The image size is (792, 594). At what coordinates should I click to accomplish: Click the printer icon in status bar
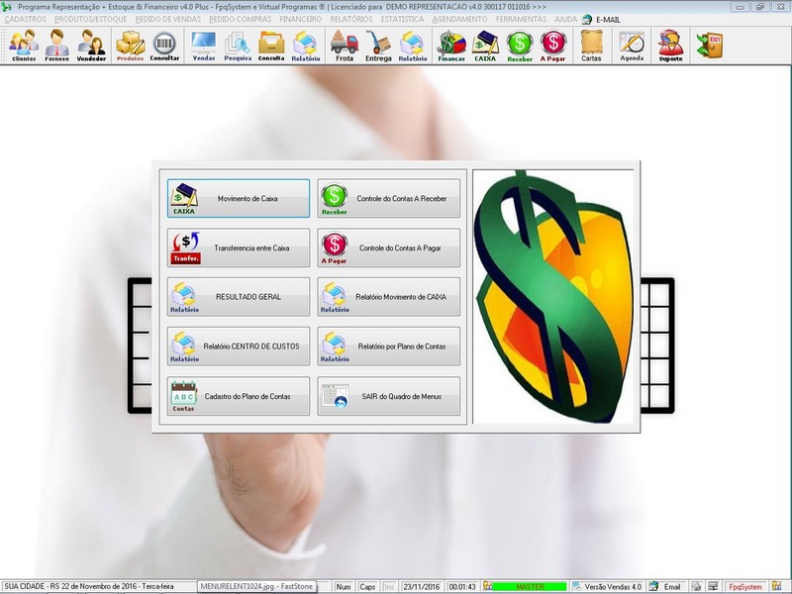coord(697,587)
